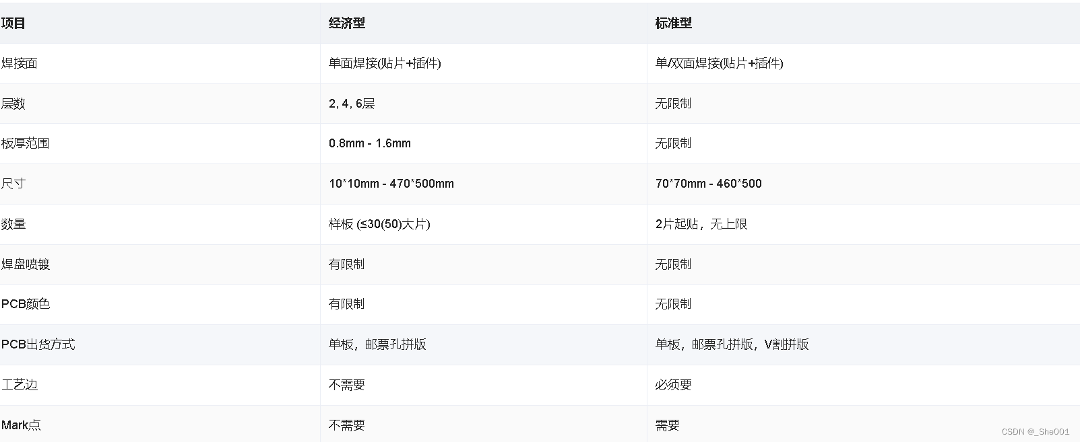Click the 经济型 column header
The image size is (1080, 442).
pos(347,24)
